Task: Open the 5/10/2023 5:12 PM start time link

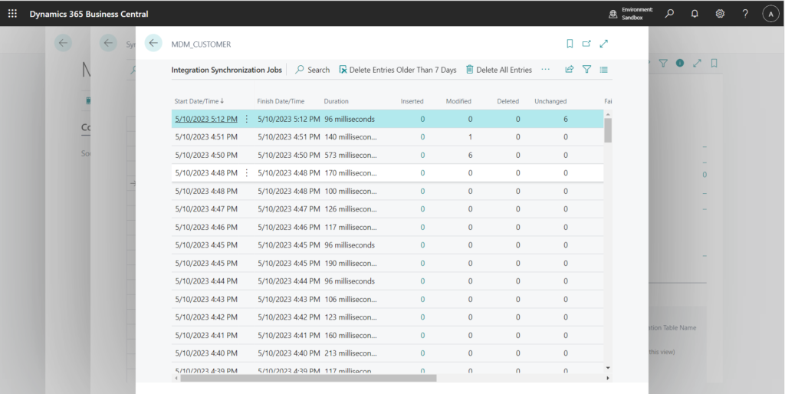Action: point(206,119)
